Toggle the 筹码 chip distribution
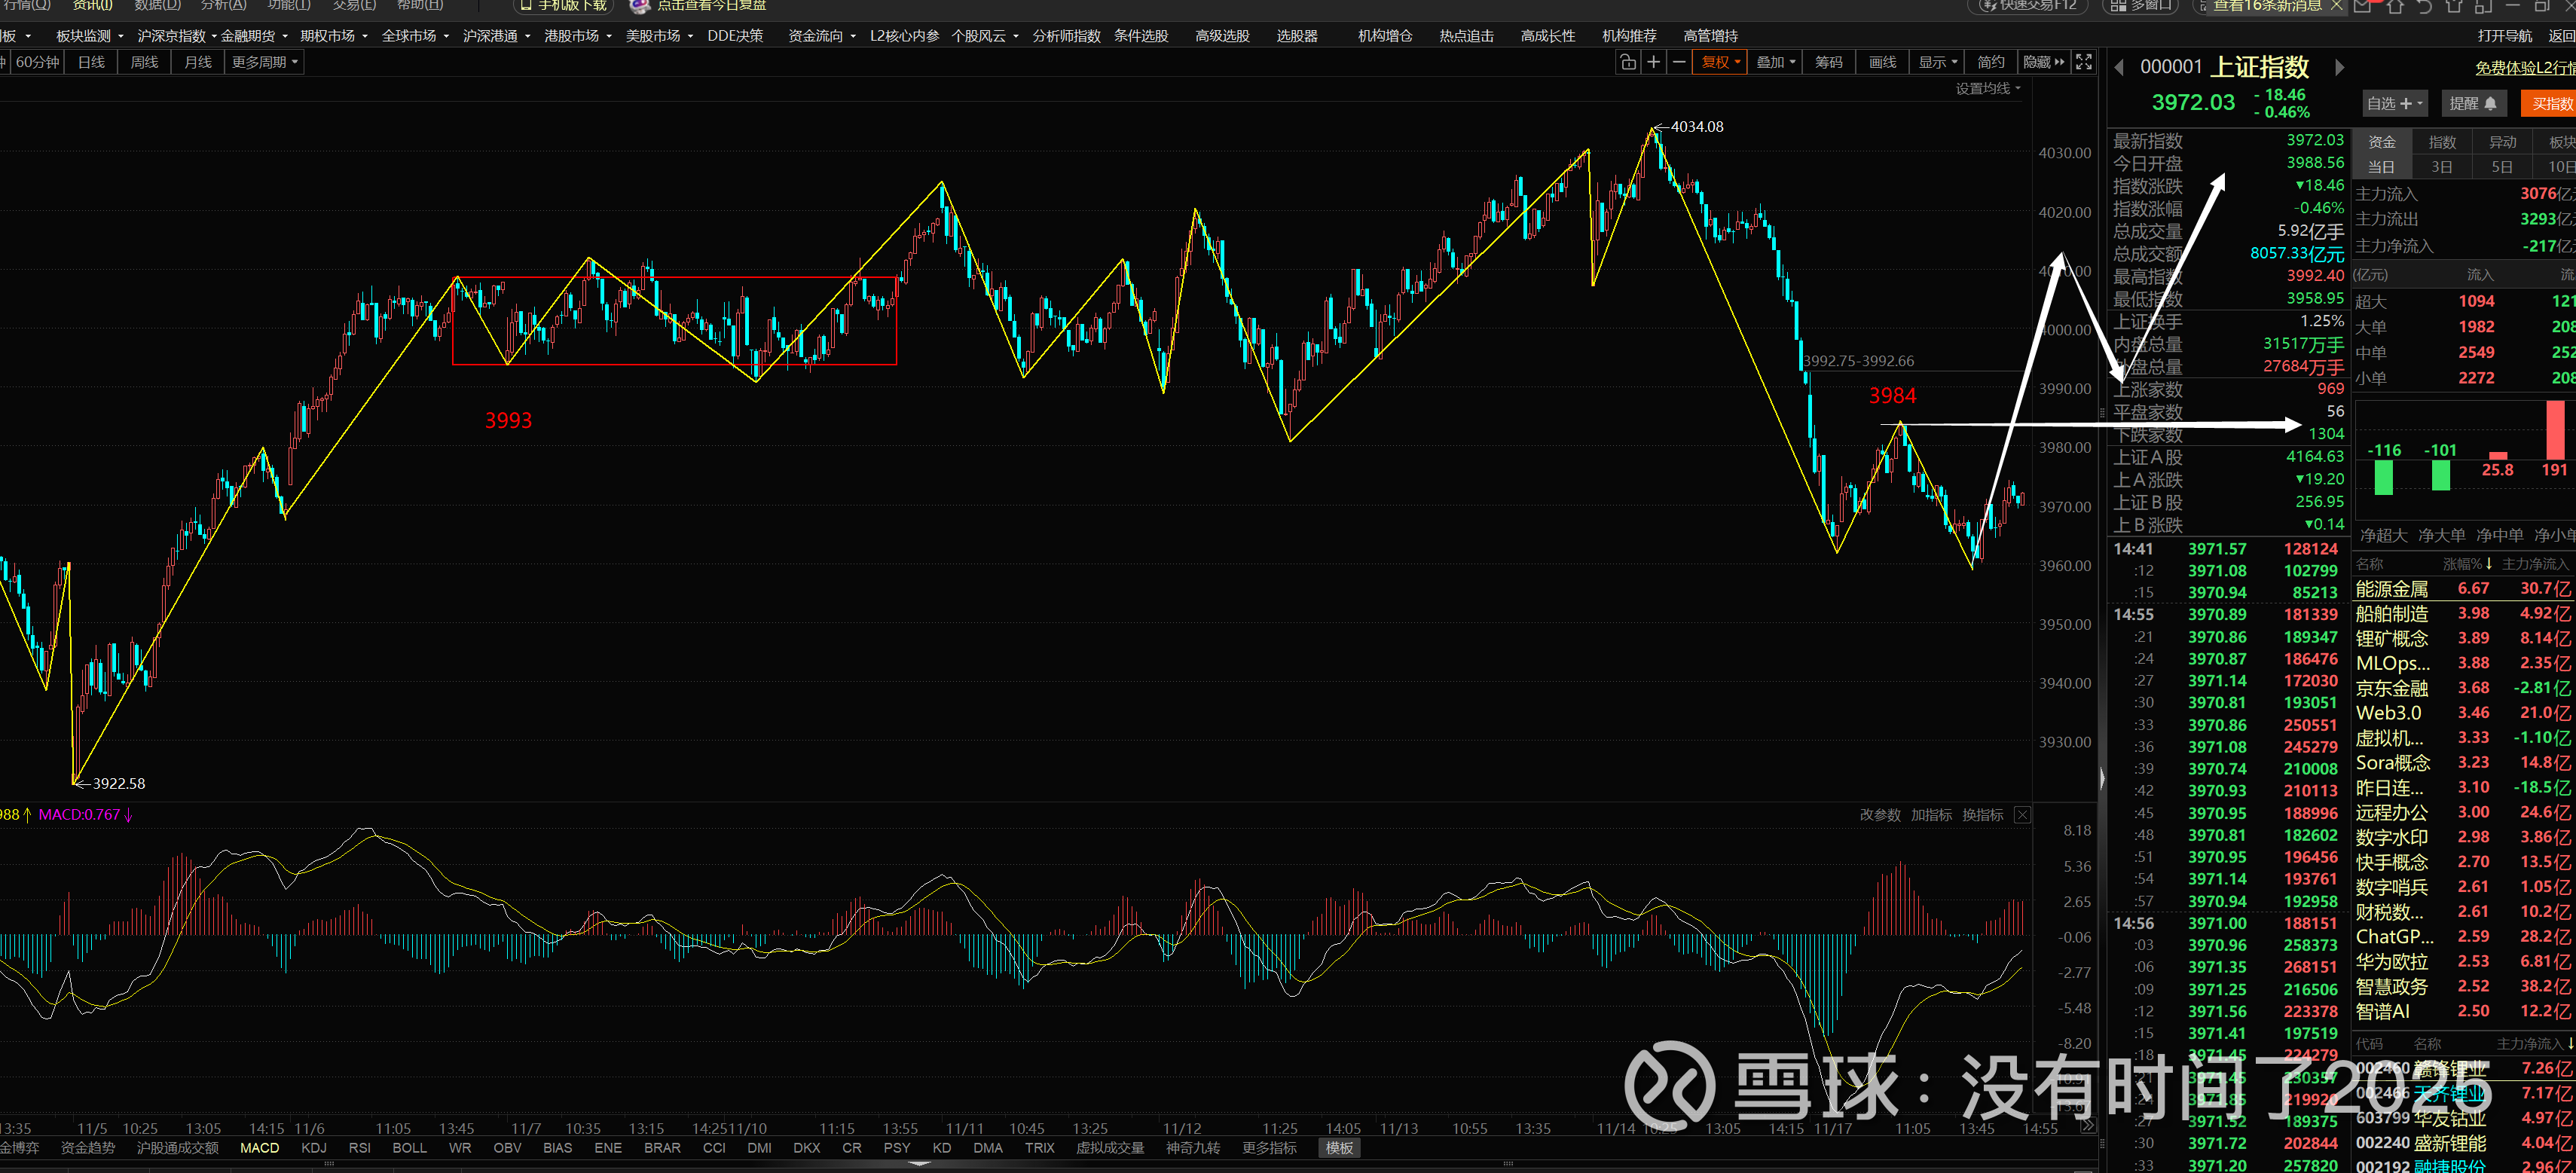Viewport: 2576px width, 1173px height. coord(1828,62)
